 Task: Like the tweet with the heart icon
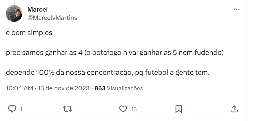(x=123, y=109)
